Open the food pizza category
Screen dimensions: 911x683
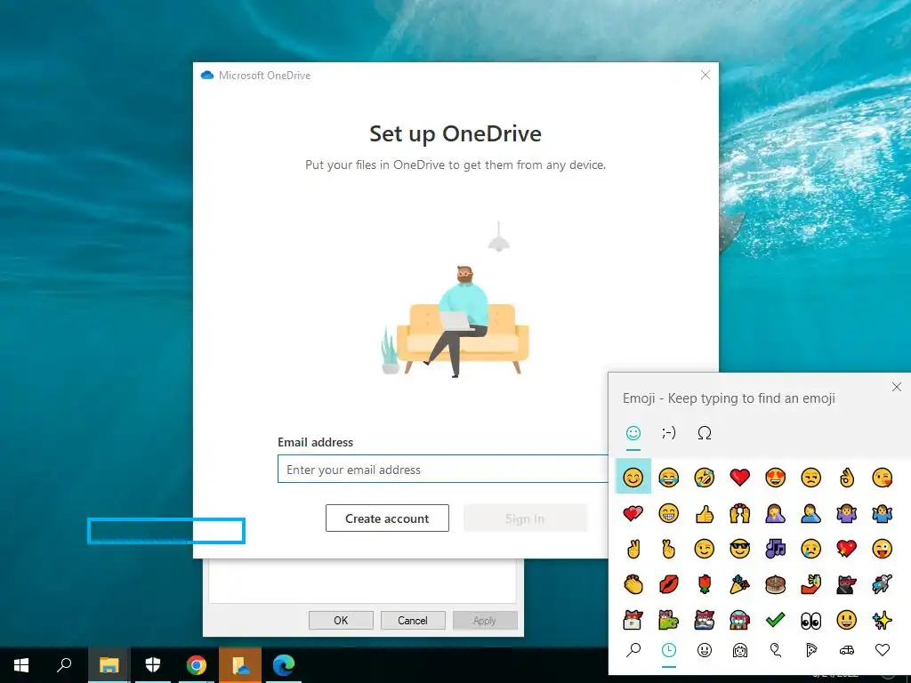coord(811,650)
